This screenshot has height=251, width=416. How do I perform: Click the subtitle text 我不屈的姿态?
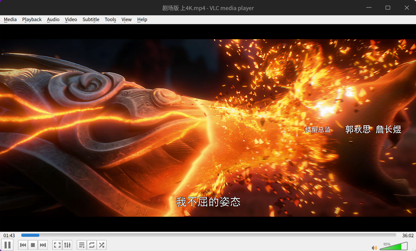tap(208, 202)
